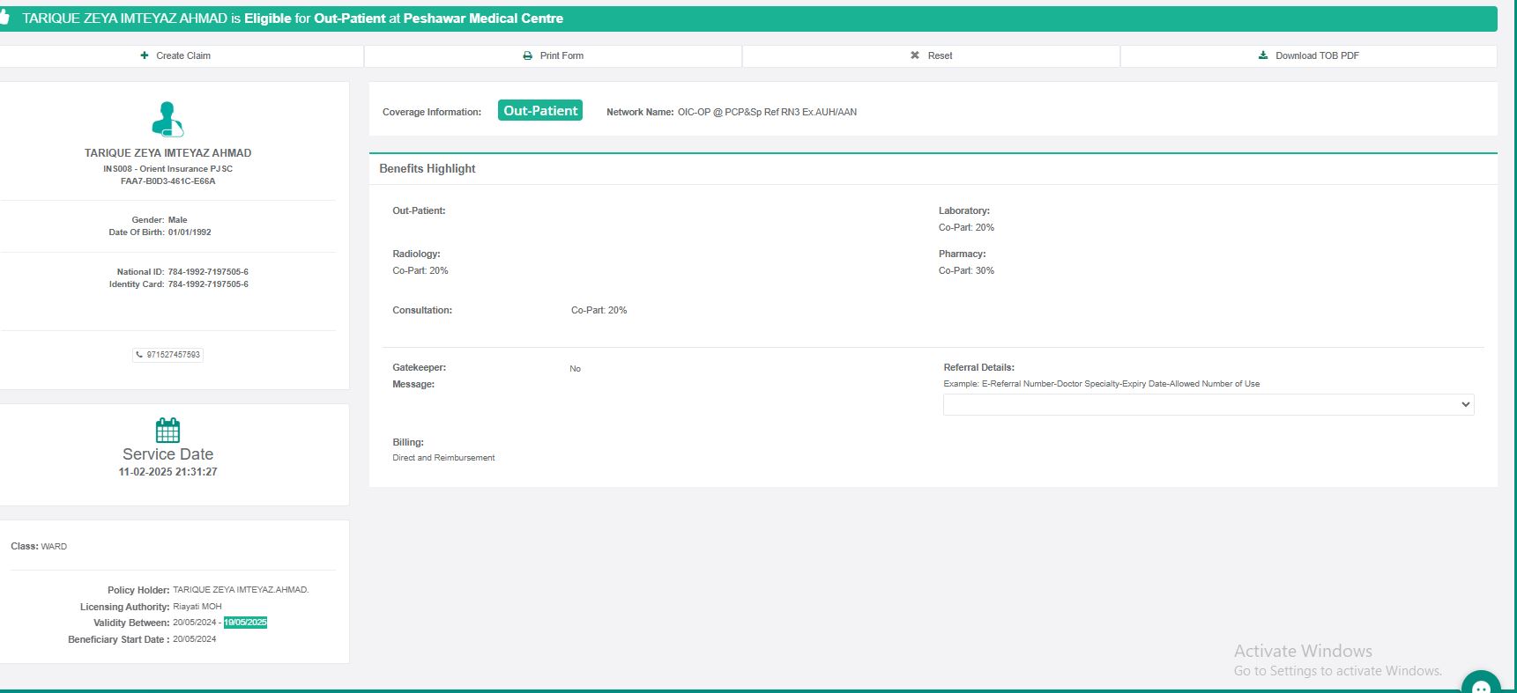Choose the Download TOB PDF text label
The height and width of the screenshot is (693, 1517).
click(1317, 55)
